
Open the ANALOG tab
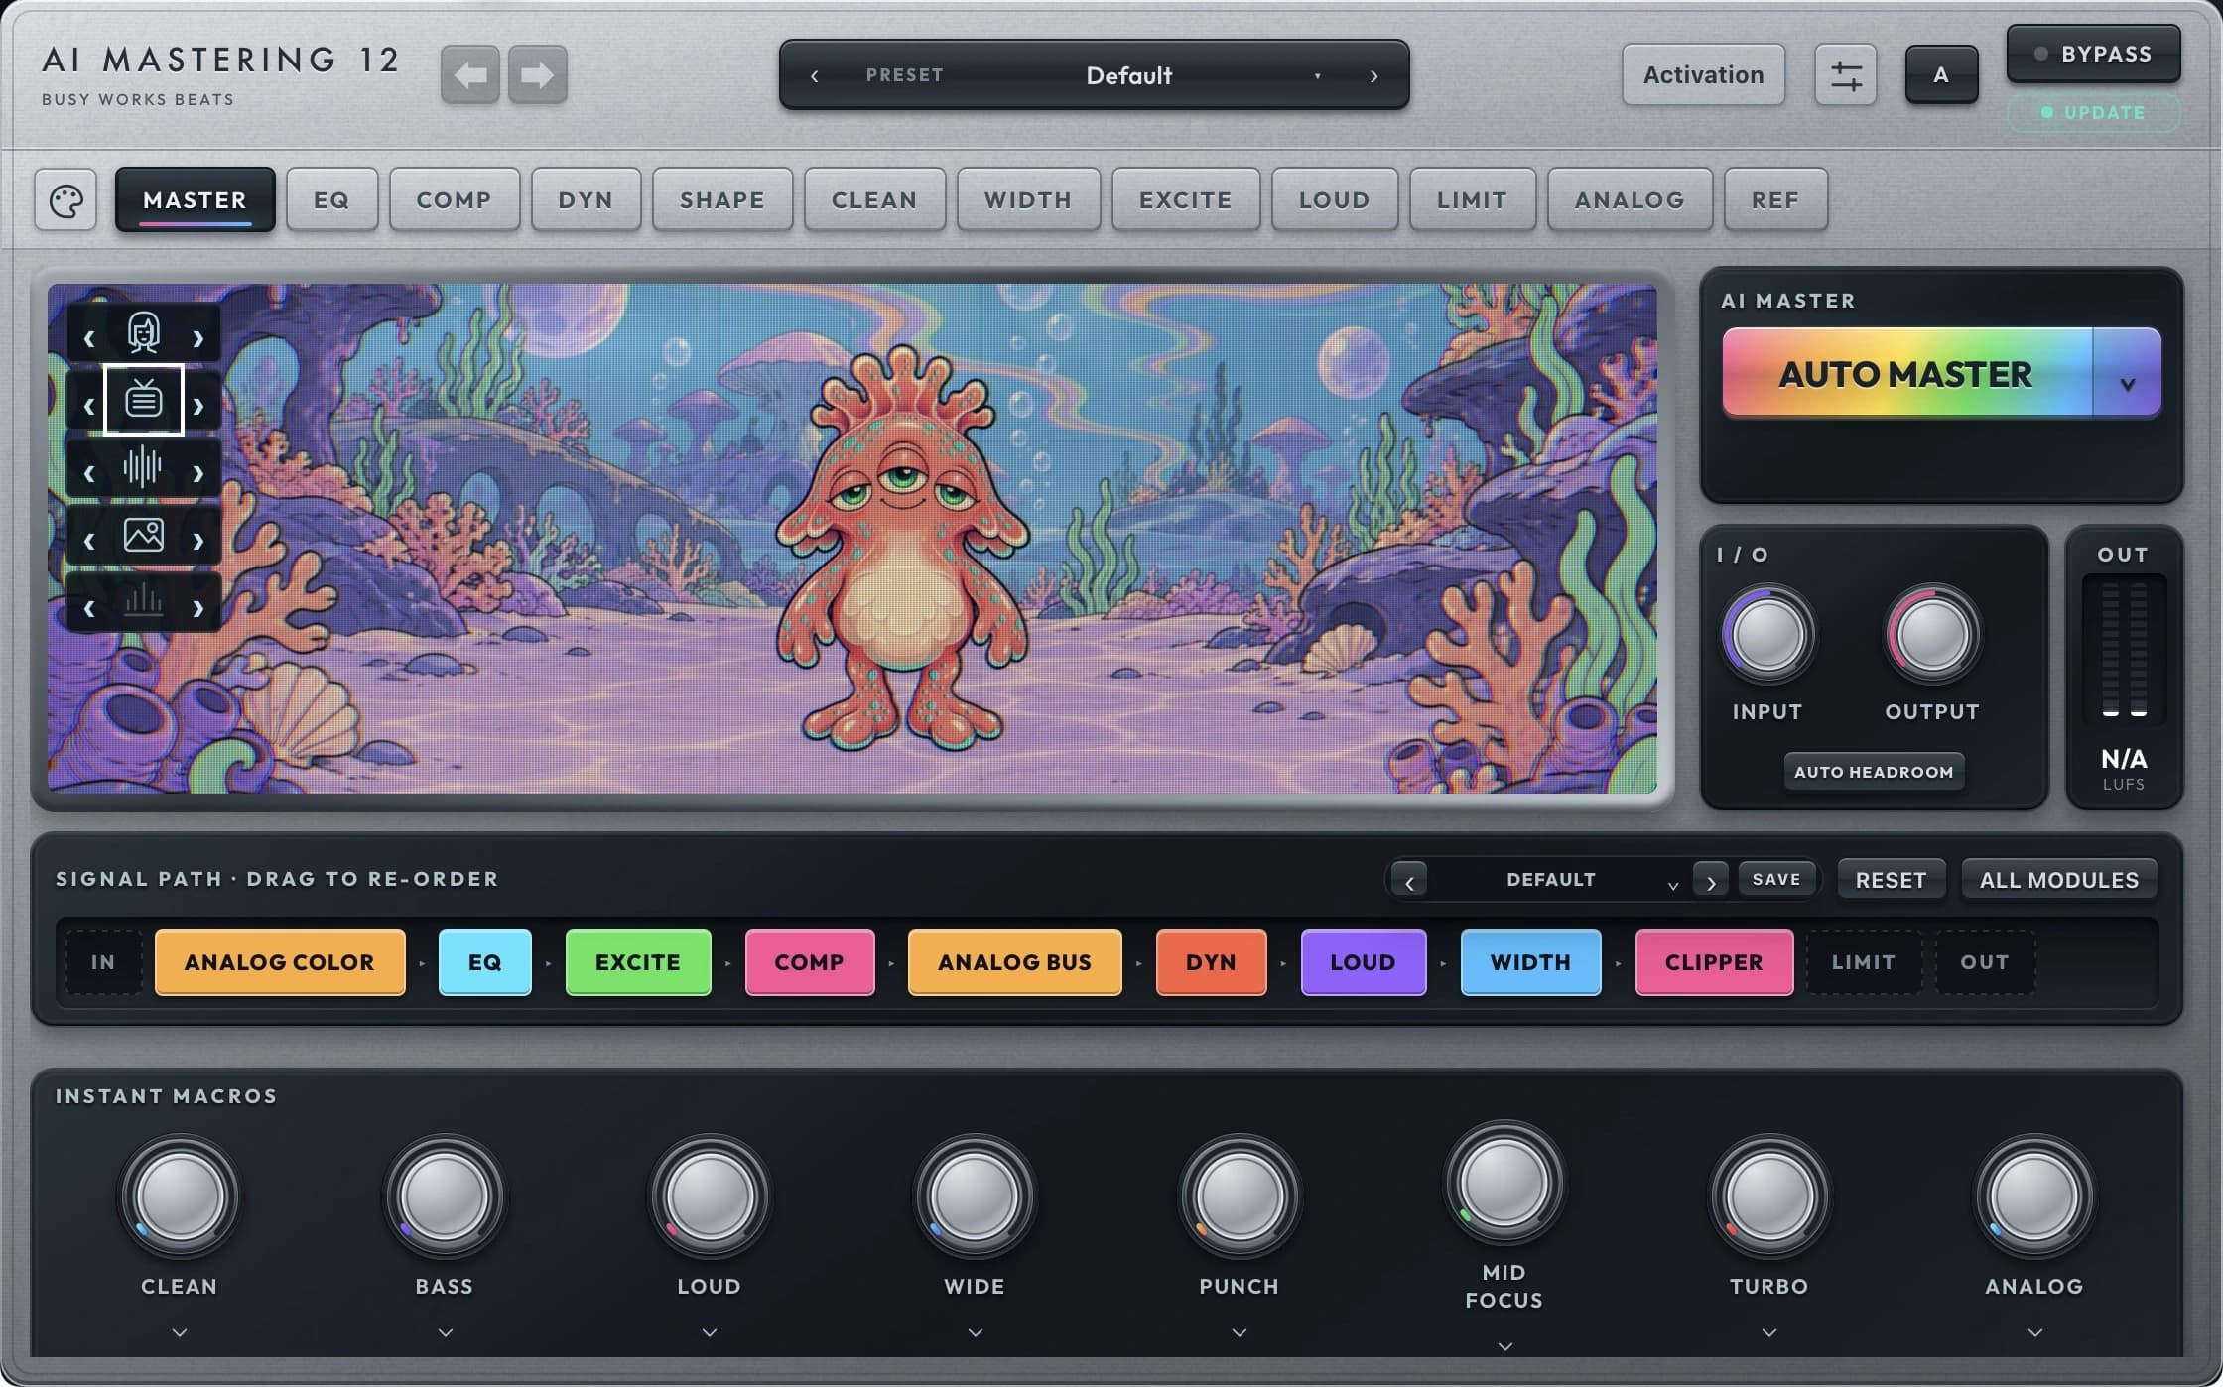[x=1630, y=200]
